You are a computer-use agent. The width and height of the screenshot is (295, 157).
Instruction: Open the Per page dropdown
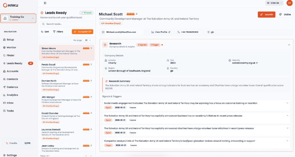click(x=88, y=40)
